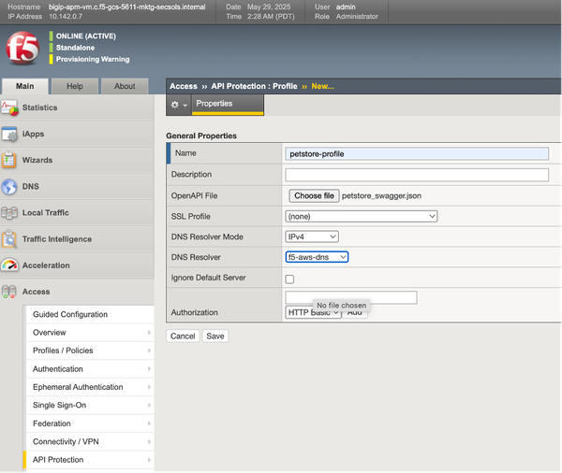
Task: Open the Guided Configuration menu item
Action: (70, 315)
